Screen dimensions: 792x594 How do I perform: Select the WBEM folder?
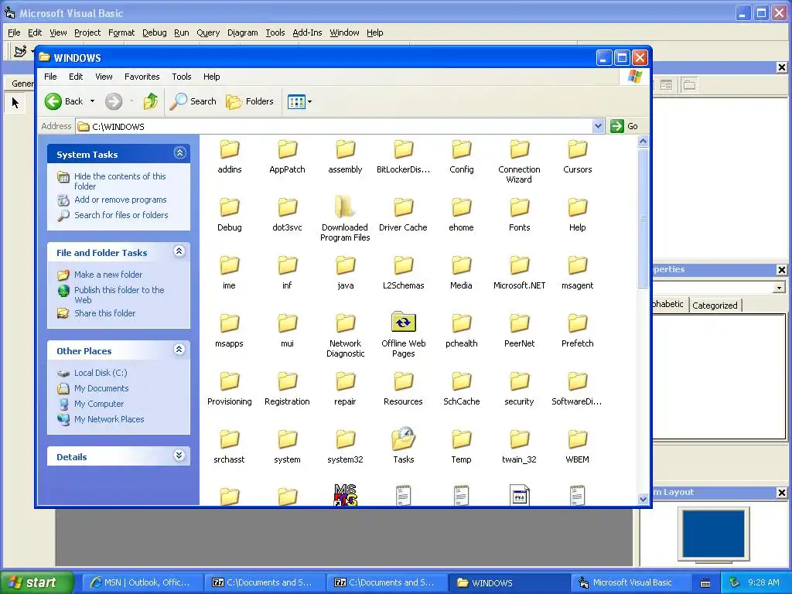click(x=577, y=447)
